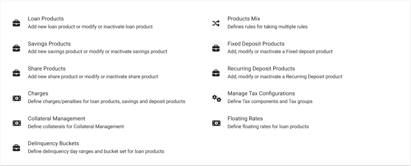411x166 pixels.
Task: Open Manage Tax Configurations title
Action: (261, 93)
